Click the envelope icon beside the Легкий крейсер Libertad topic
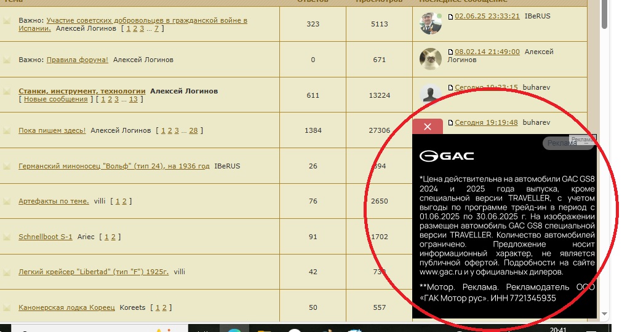Screen dimensions: 630x332 click(7, 272)
